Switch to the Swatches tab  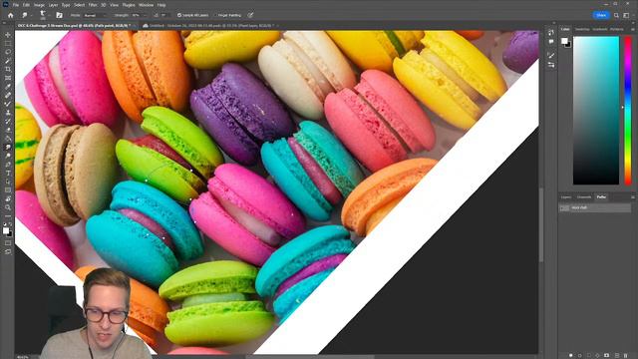pyautogui.click(x=582, y=29)
